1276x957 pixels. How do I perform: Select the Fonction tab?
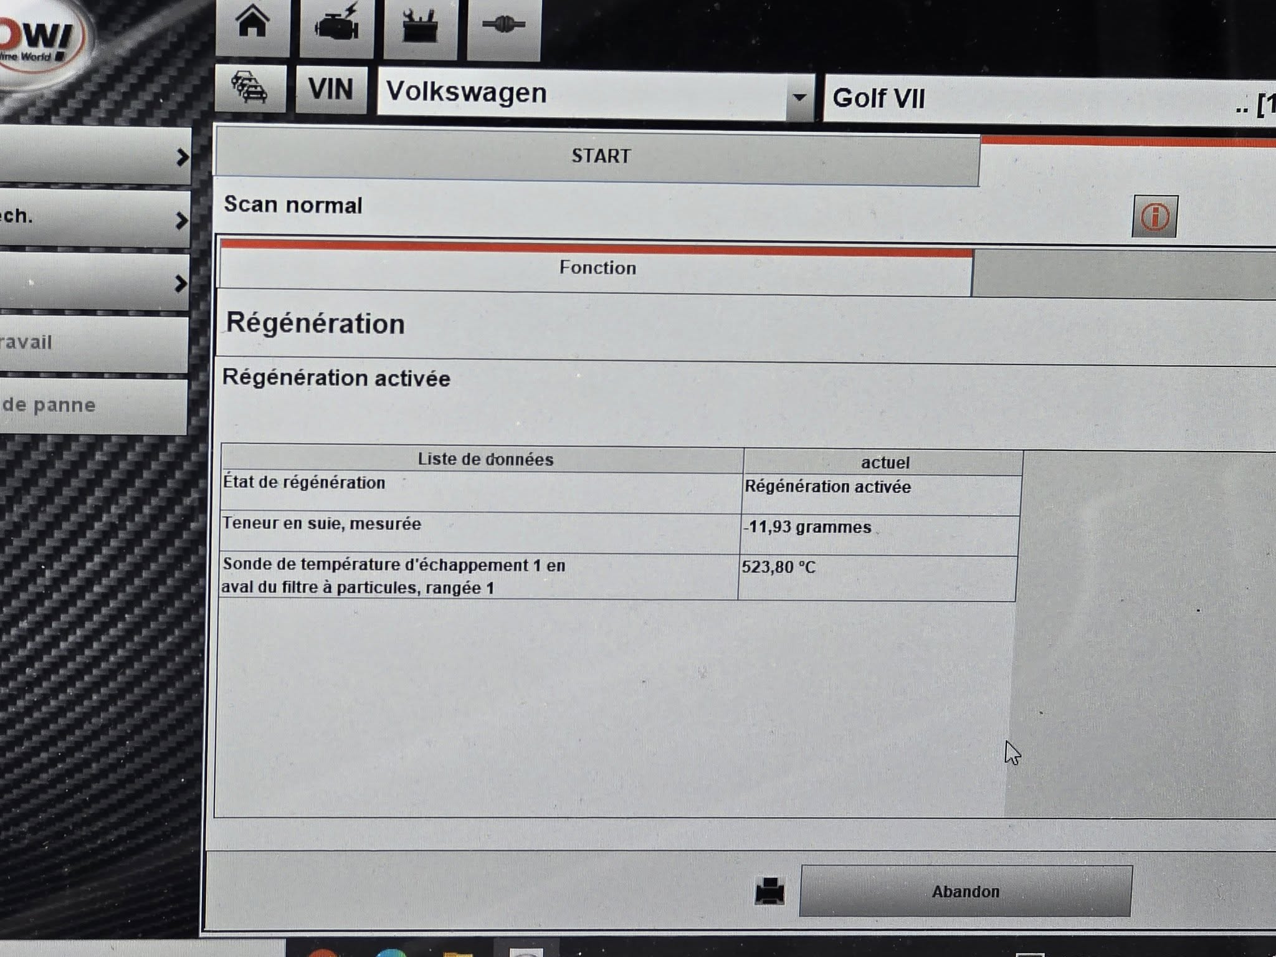pyautogui.click(x=596, y=269)
